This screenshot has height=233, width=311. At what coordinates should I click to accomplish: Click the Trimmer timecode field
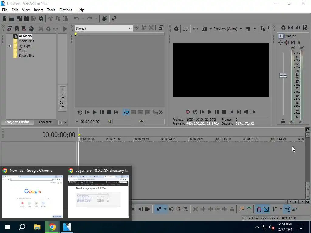(x=90, y=122)
